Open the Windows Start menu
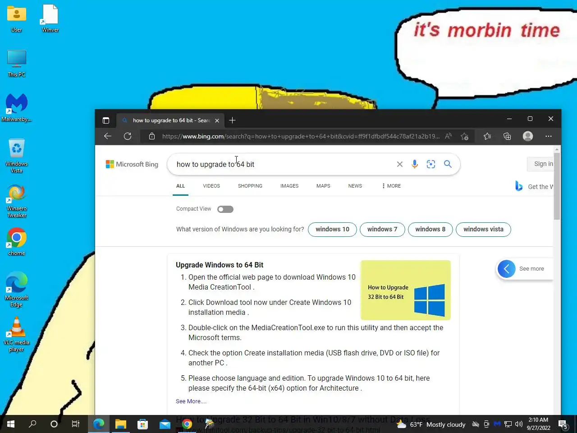Image resolution: width=577 pixels, height=433 pixels. (11, 424)
